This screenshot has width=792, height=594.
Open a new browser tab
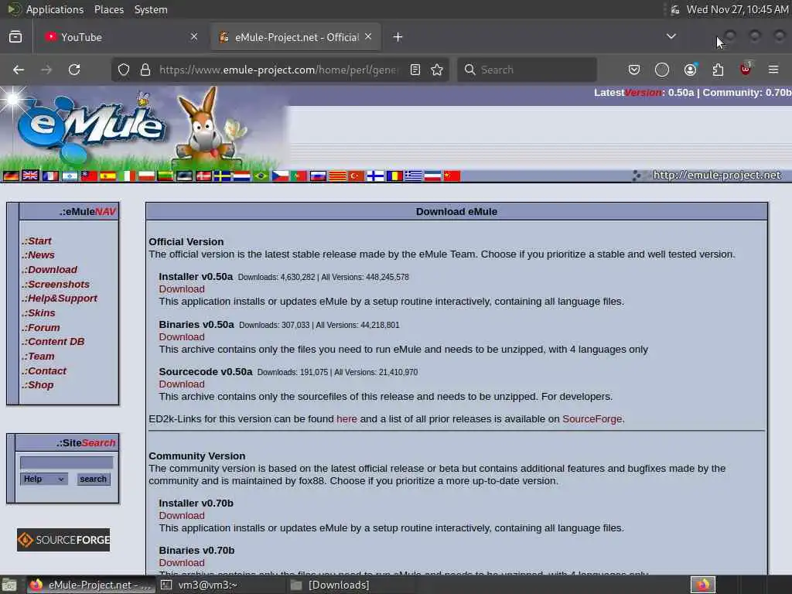pyautogui.click(x=398, y=37)
